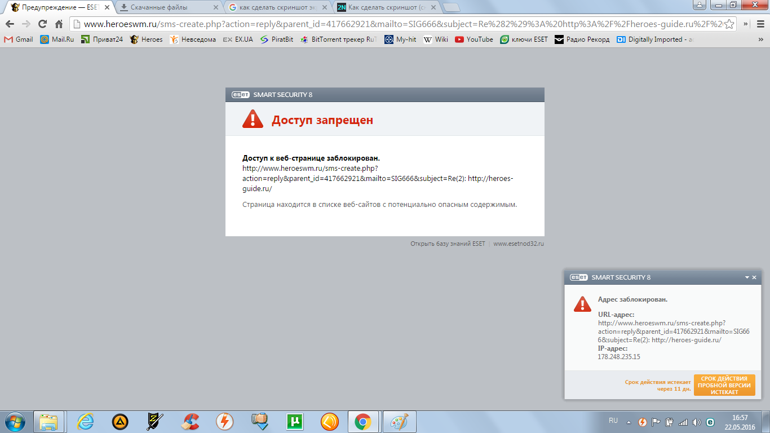Open the YouTube bookmark
The image size is (770, 433).
click(474, 39)
